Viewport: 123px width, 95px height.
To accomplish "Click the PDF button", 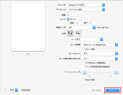I will 12,90.
